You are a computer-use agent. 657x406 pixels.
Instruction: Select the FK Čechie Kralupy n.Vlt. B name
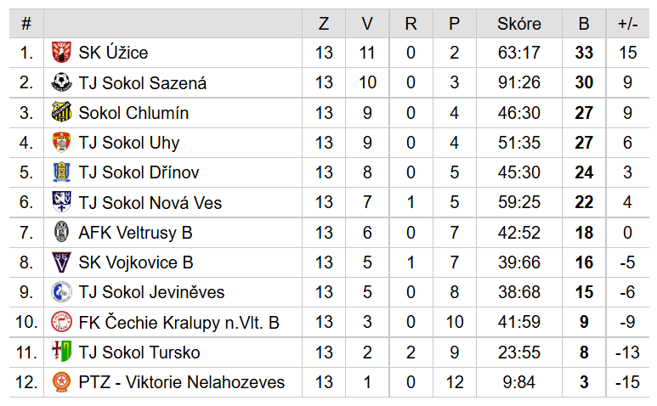(178, 323)
